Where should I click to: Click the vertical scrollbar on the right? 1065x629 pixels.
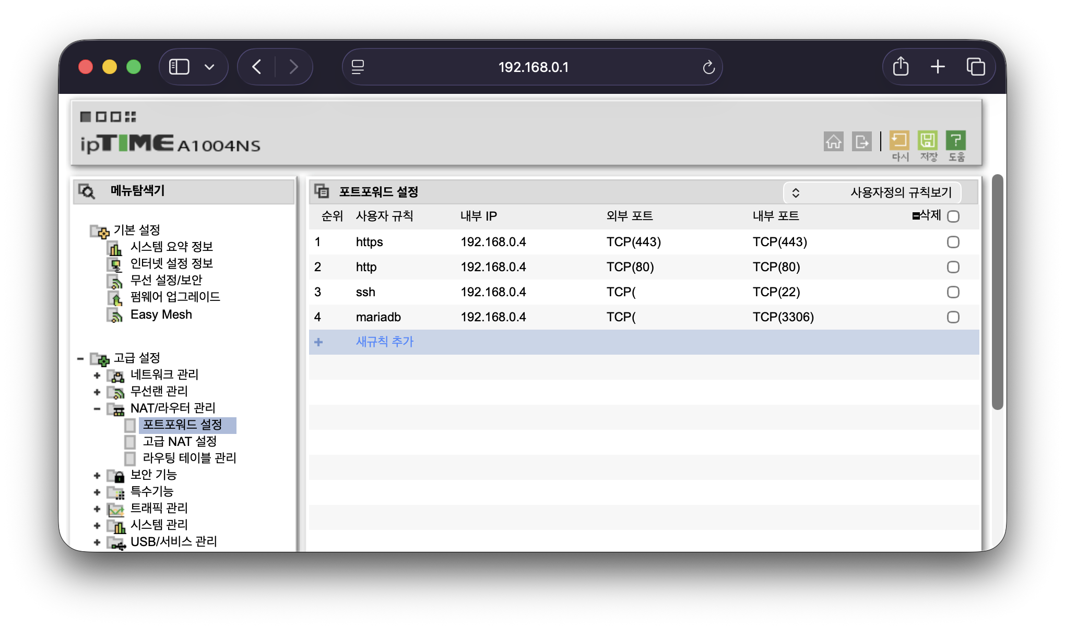coord(997,292)
